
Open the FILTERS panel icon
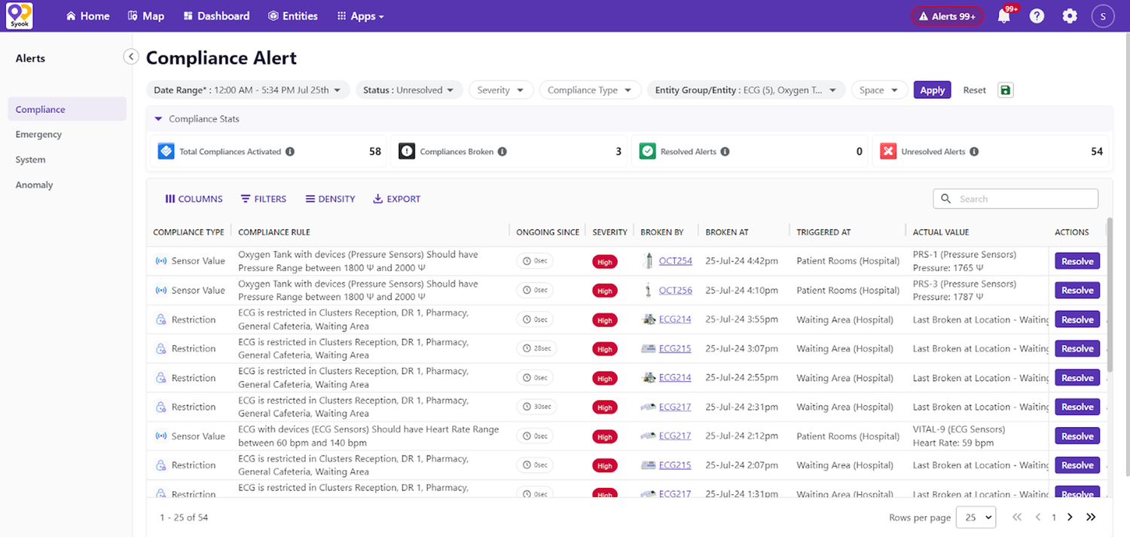click(245, 198)
